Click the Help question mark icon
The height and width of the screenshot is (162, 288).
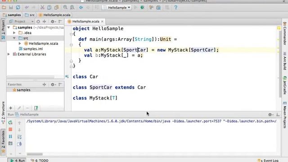pyautogui.click(x=176, y=8)
